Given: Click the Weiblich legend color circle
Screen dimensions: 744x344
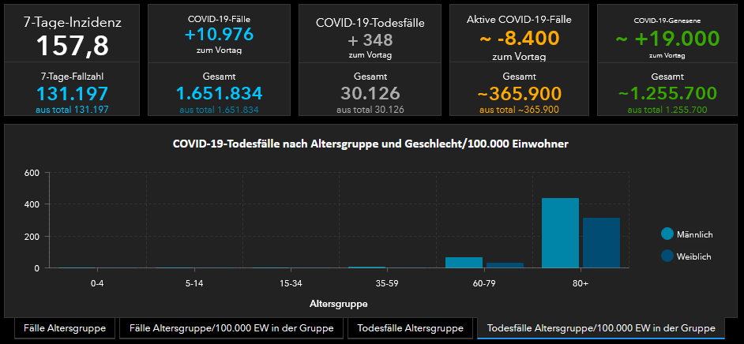Looking at the screenshot, I should point(667,256).
